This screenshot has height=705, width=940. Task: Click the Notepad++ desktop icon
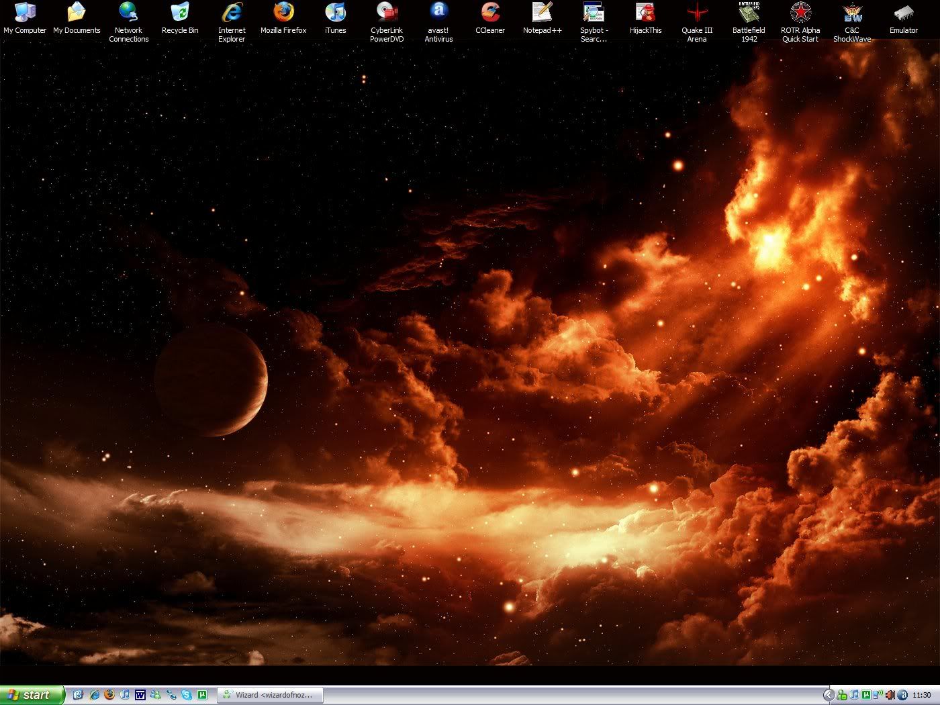pos(542,19)
